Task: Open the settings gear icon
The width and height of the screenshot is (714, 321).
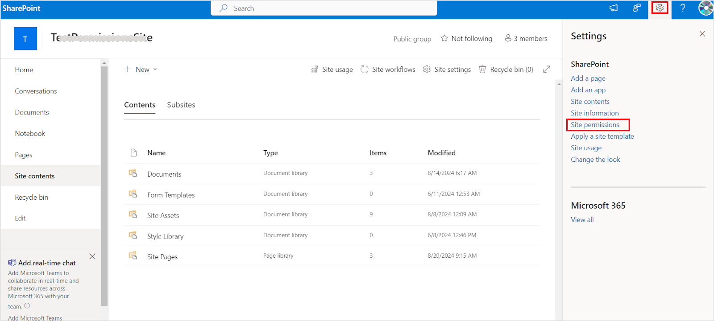Action: pyautogui.click(x=660, y=8)
